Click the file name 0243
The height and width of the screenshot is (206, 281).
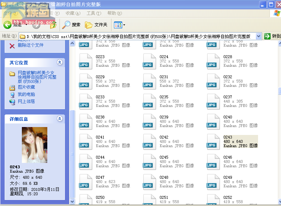pyautogui.click(x=228, y=137)
